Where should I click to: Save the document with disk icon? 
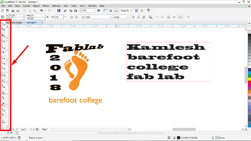click(13, 11)
